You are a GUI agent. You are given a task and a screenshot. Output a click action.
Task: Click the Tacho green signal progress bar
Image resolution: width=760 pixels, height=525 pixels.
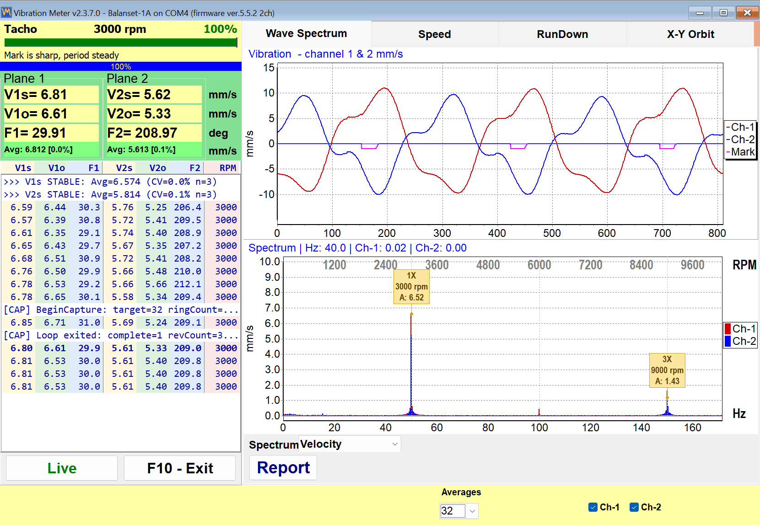click(121, 43)
